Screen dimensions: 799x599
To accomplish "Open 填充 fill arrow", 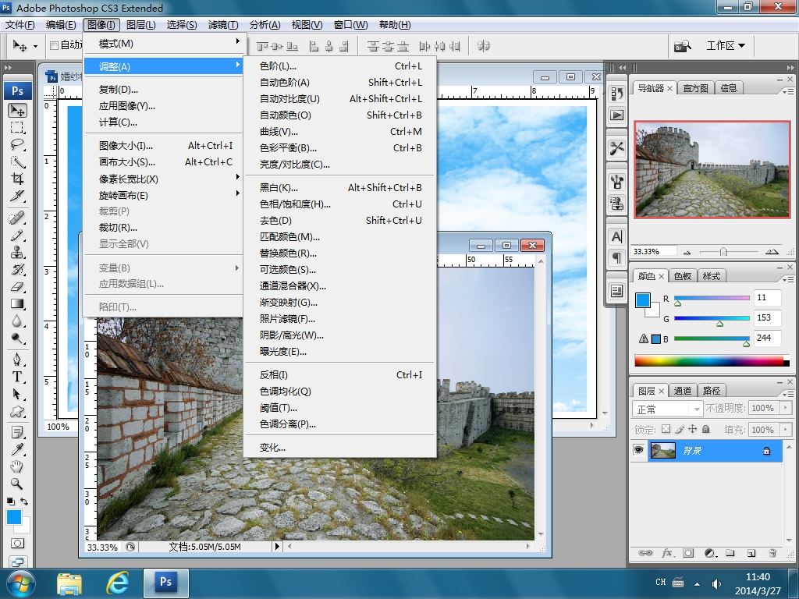I will click(x=785, y=430).
